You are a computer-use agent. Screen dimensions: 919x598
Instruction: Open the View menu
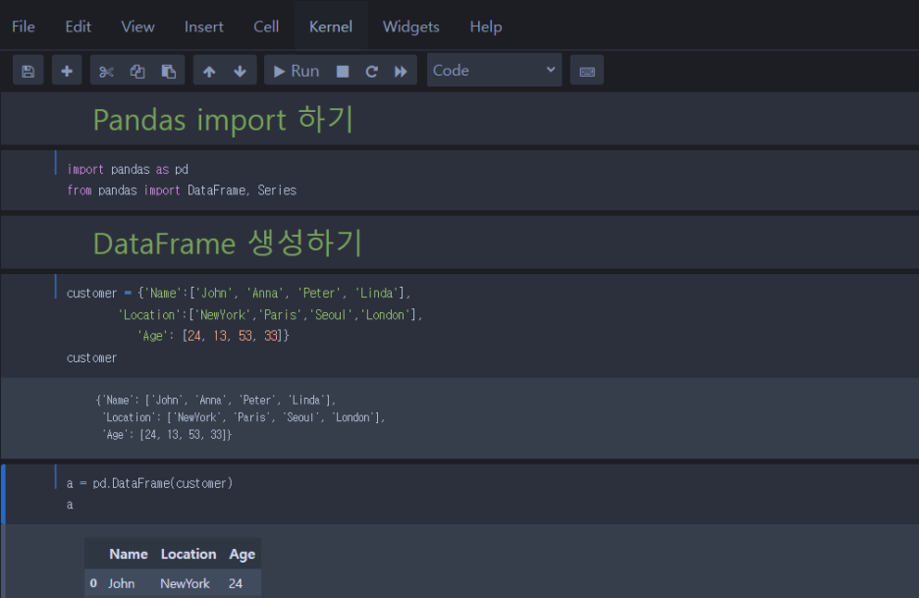coord(137,27)
